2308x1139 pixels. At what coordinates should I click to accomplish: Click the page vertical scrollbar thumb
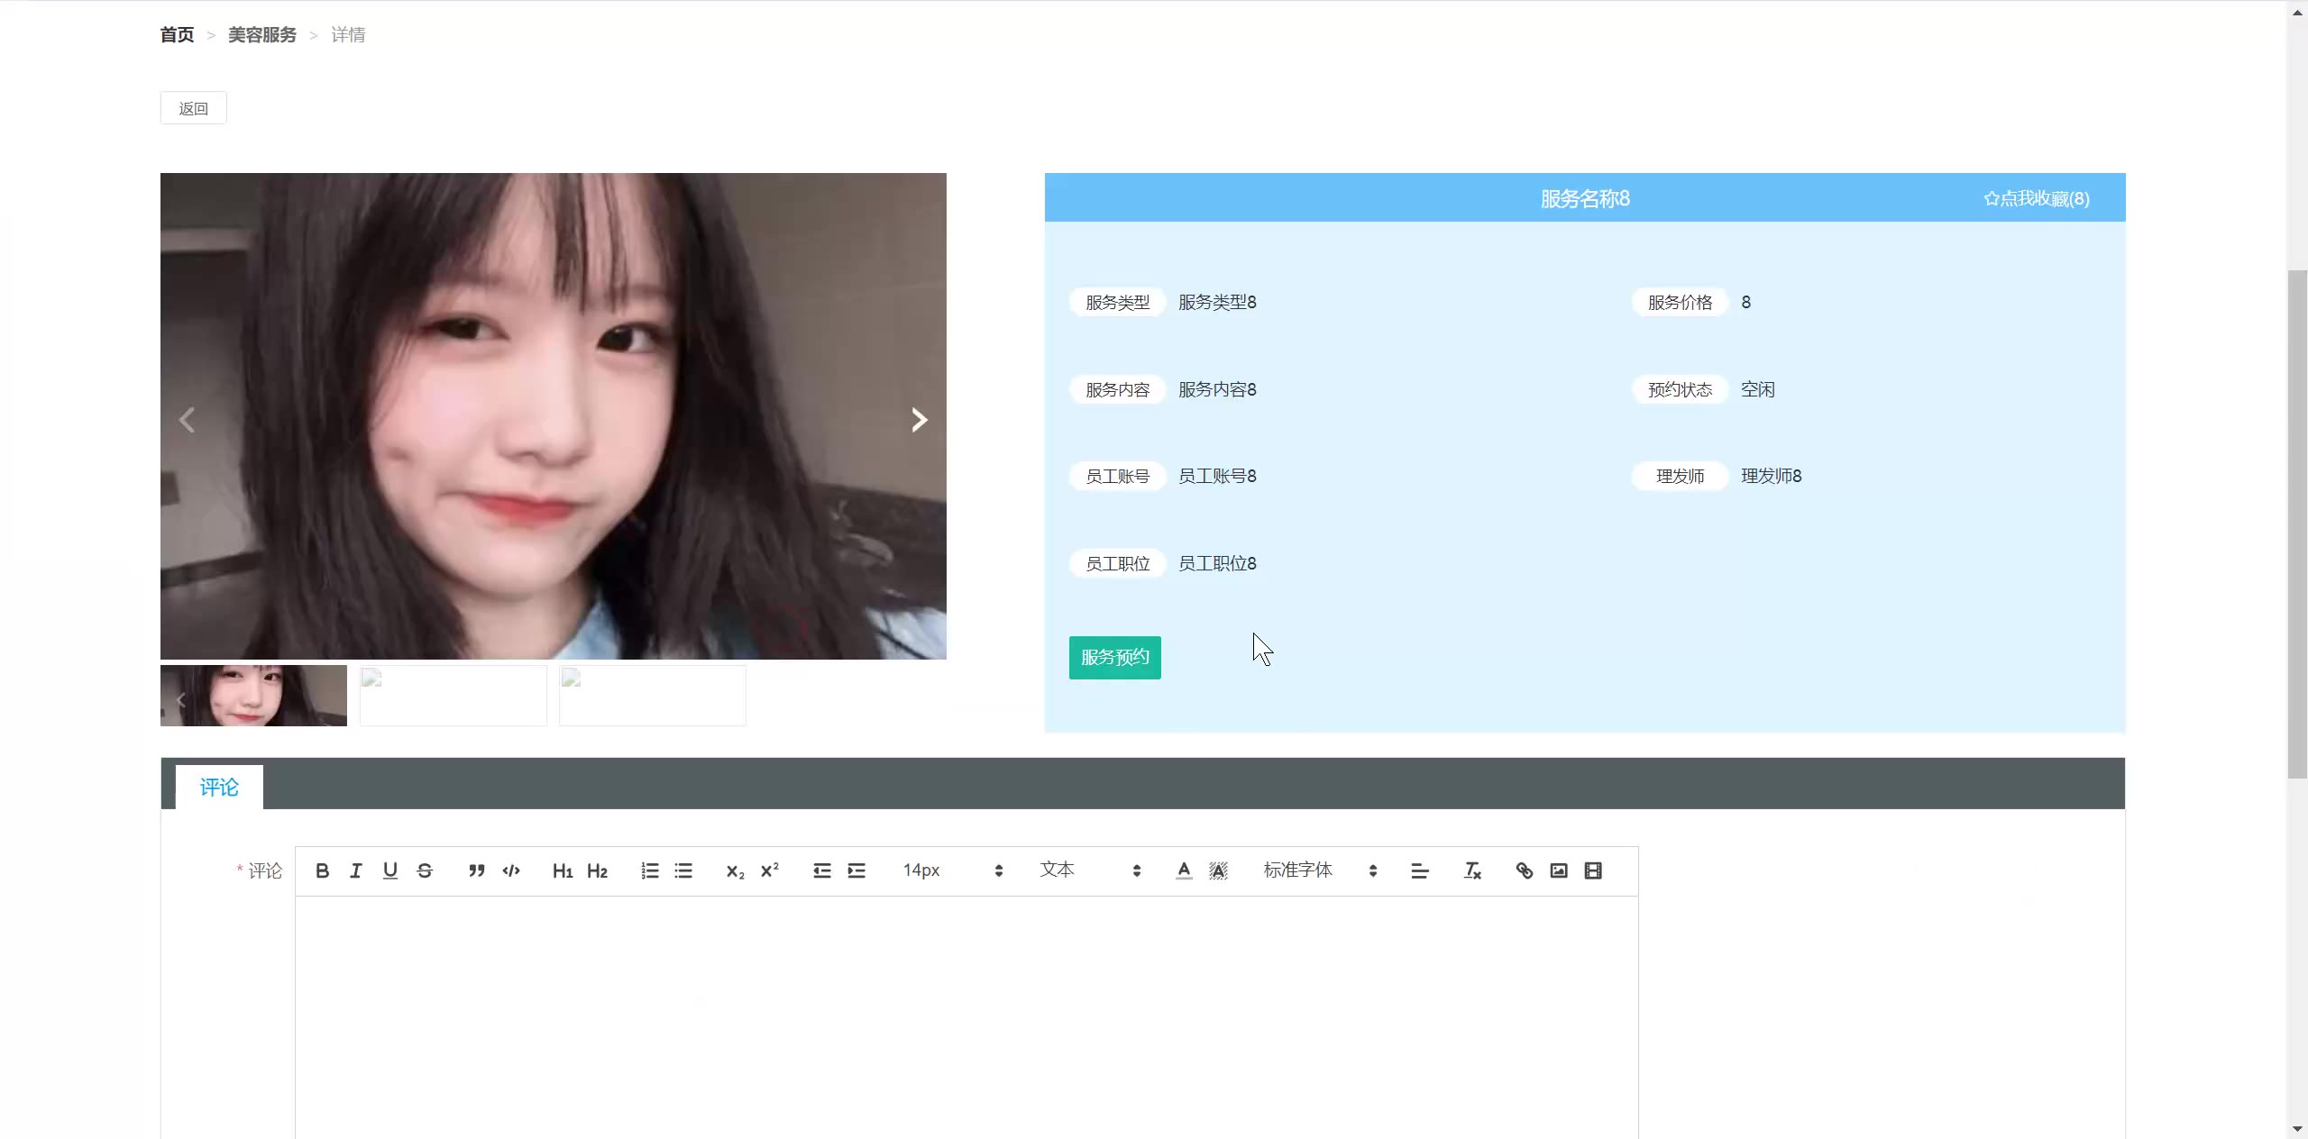click(x=2297, y=523)
